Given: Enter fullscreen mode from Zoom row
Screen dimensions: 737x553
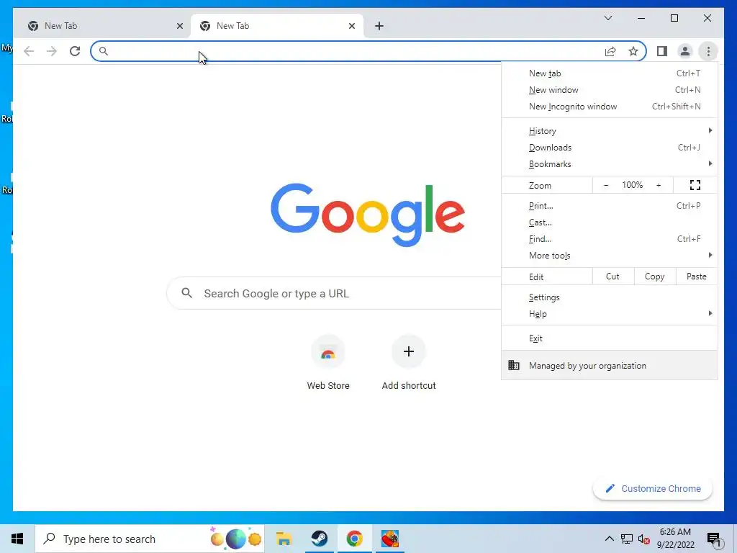Looking at the screenshot, I should coord(695,185).
